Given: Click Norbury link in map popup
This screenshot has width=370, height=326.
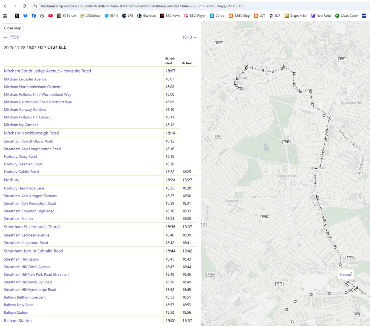Looking at the screenshot, I should click(x=346, y=275).
